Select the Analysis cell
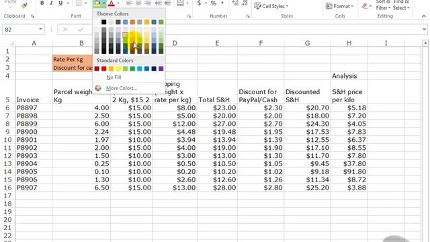The height and width of the screenshot is (242, 430). [x=349, y=76]
